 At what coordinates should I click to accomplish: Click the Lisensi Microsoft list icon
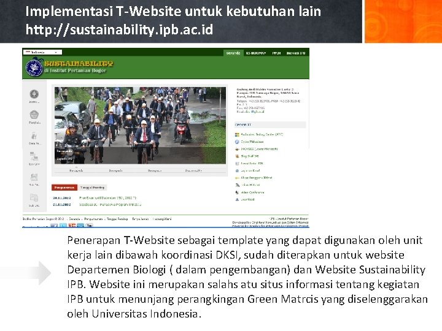pos(237,149)
